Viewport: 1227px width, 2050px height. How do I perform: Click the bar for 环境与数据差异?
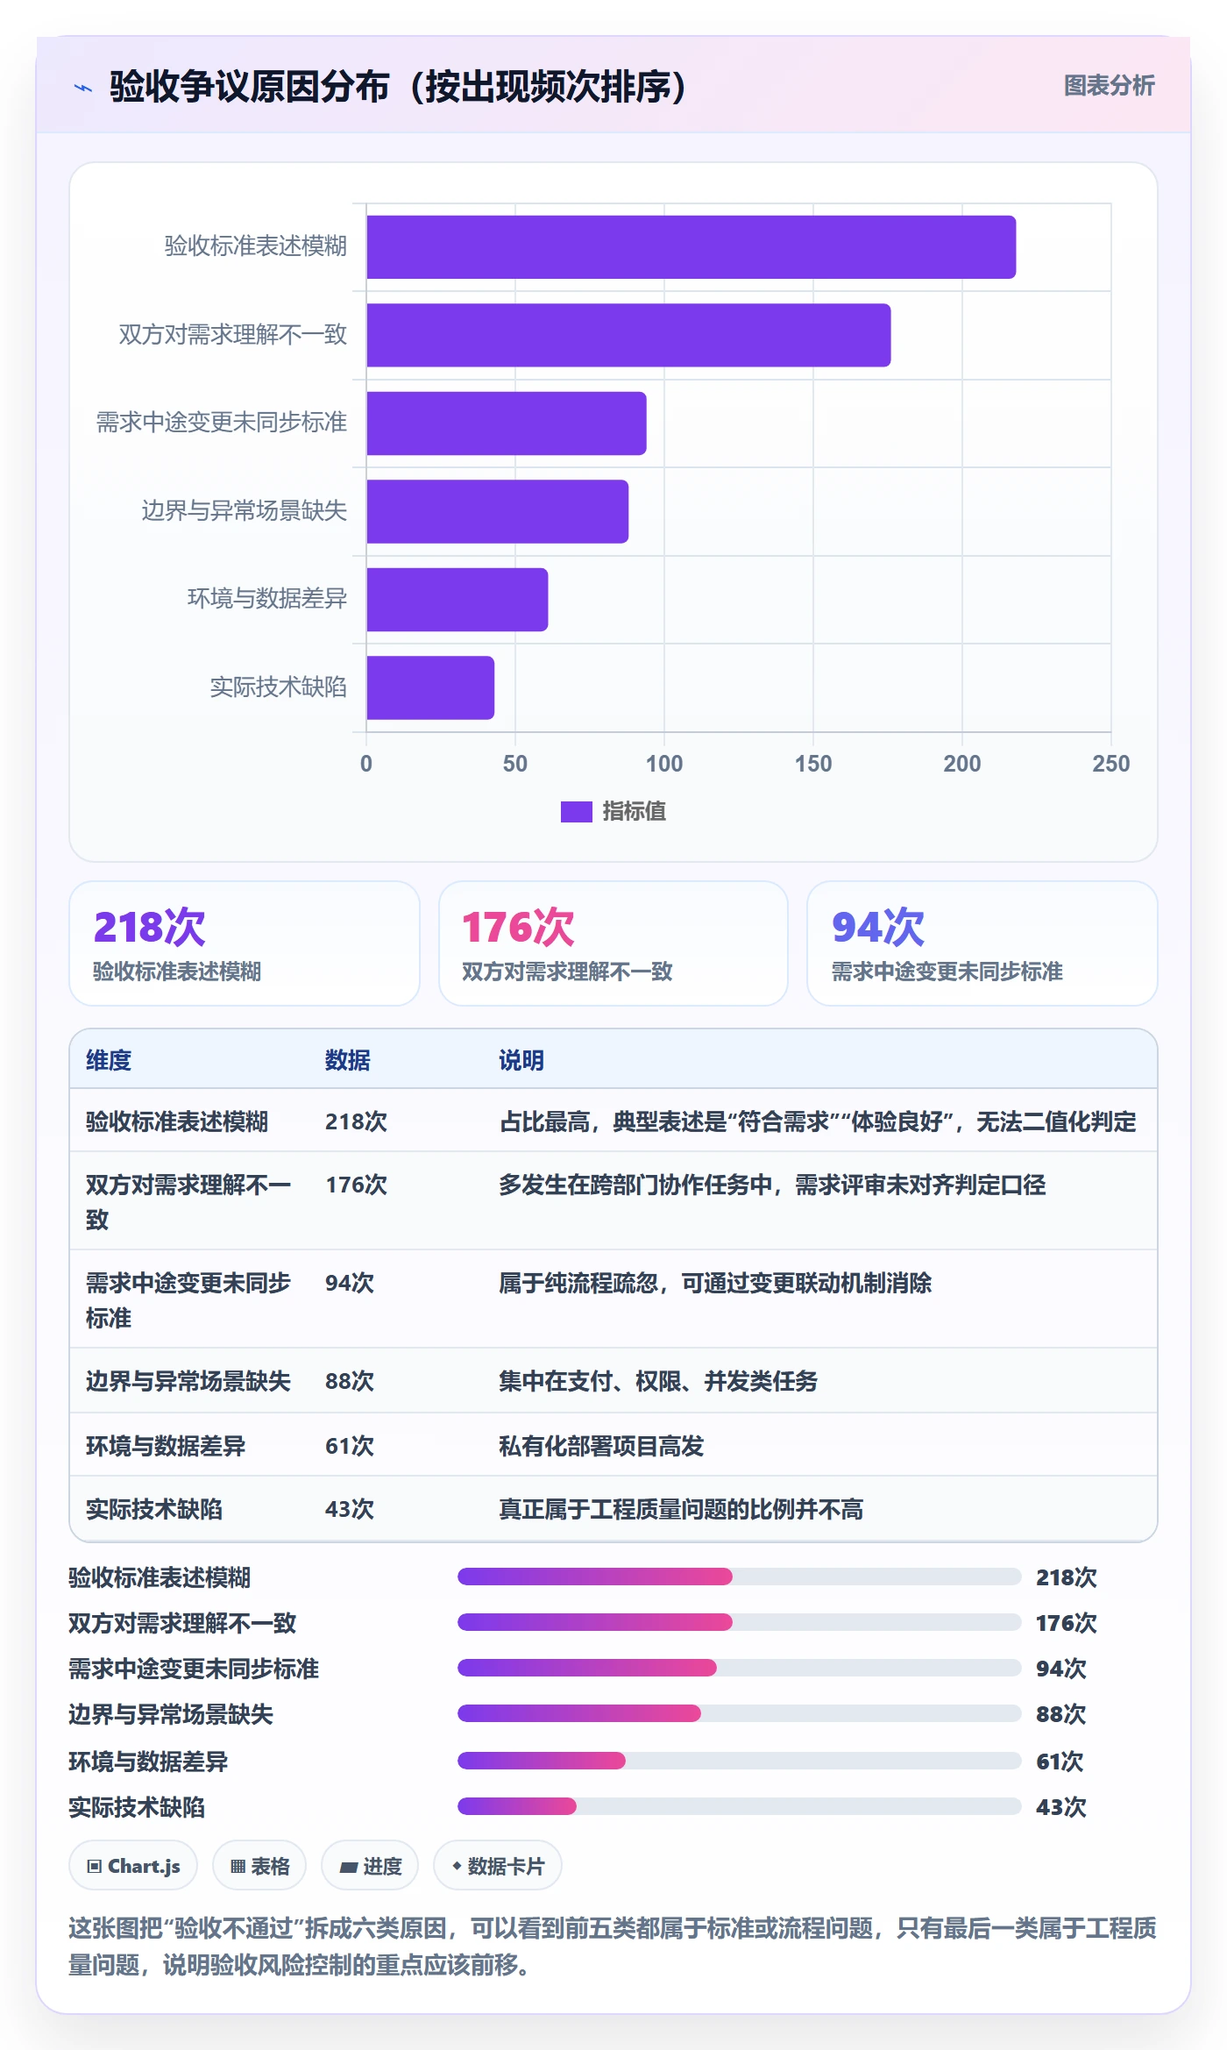point(457,600)
